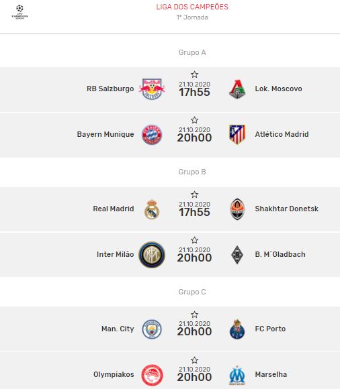
Task: Toggle favorite star for Real Madrid vs Shakhtar
Action: click(x=195, y=194)
